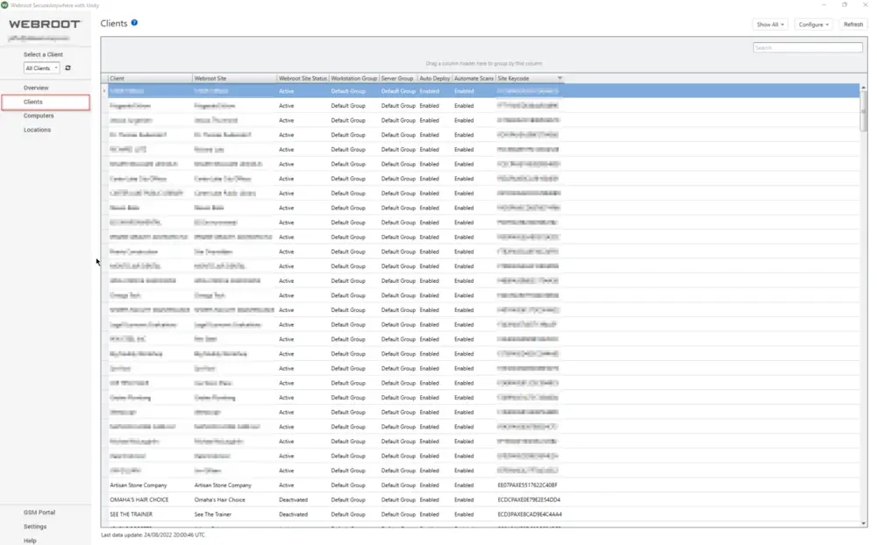Sort by Auto Deploy column header

(x=435, y=78)
